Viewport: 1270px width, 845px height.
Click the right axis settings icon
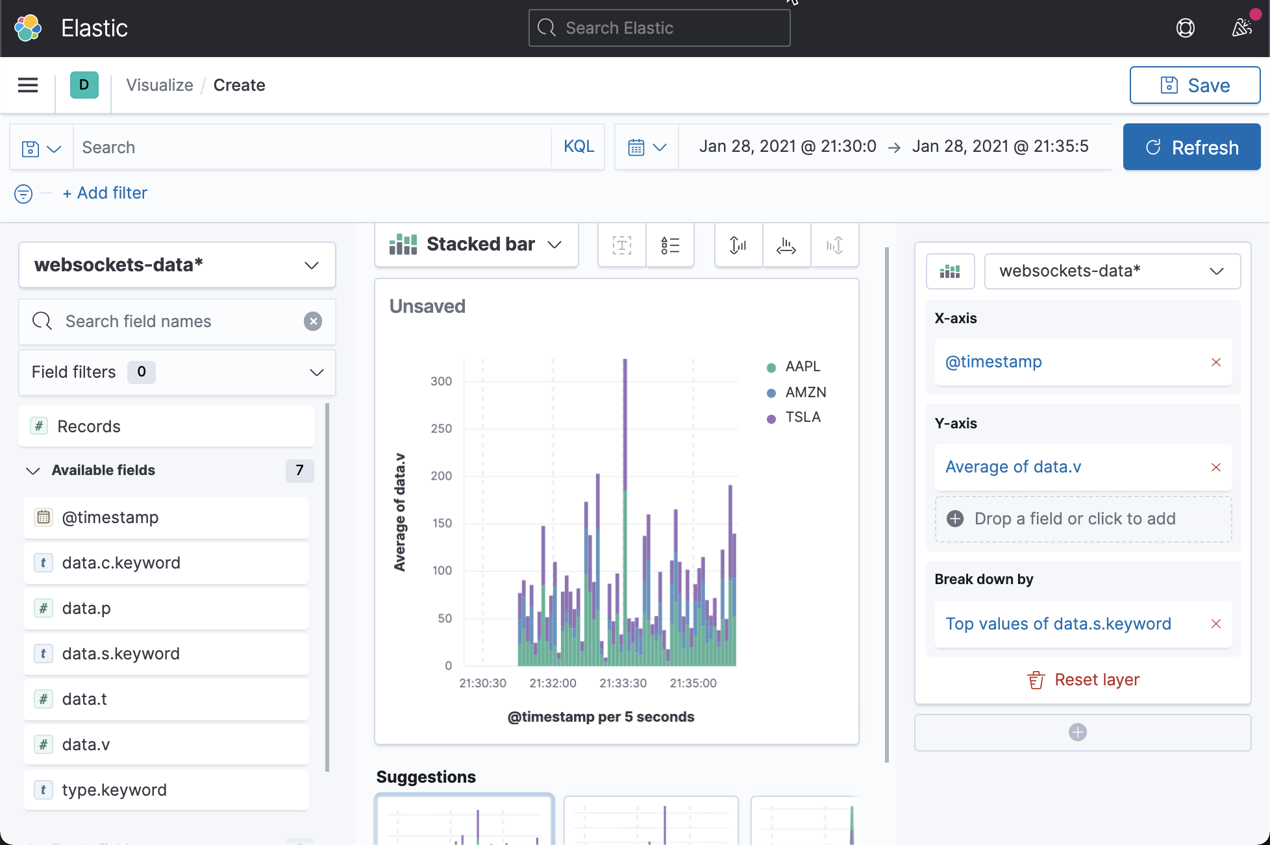(x=835, y=245)
